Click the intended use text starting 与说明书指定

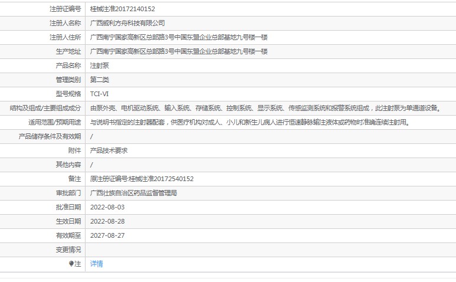point(250,122)
